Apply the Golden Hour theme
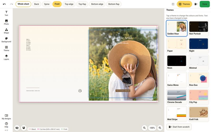The width and height of the screenshot is (211, 132). [x=176, y=28]
